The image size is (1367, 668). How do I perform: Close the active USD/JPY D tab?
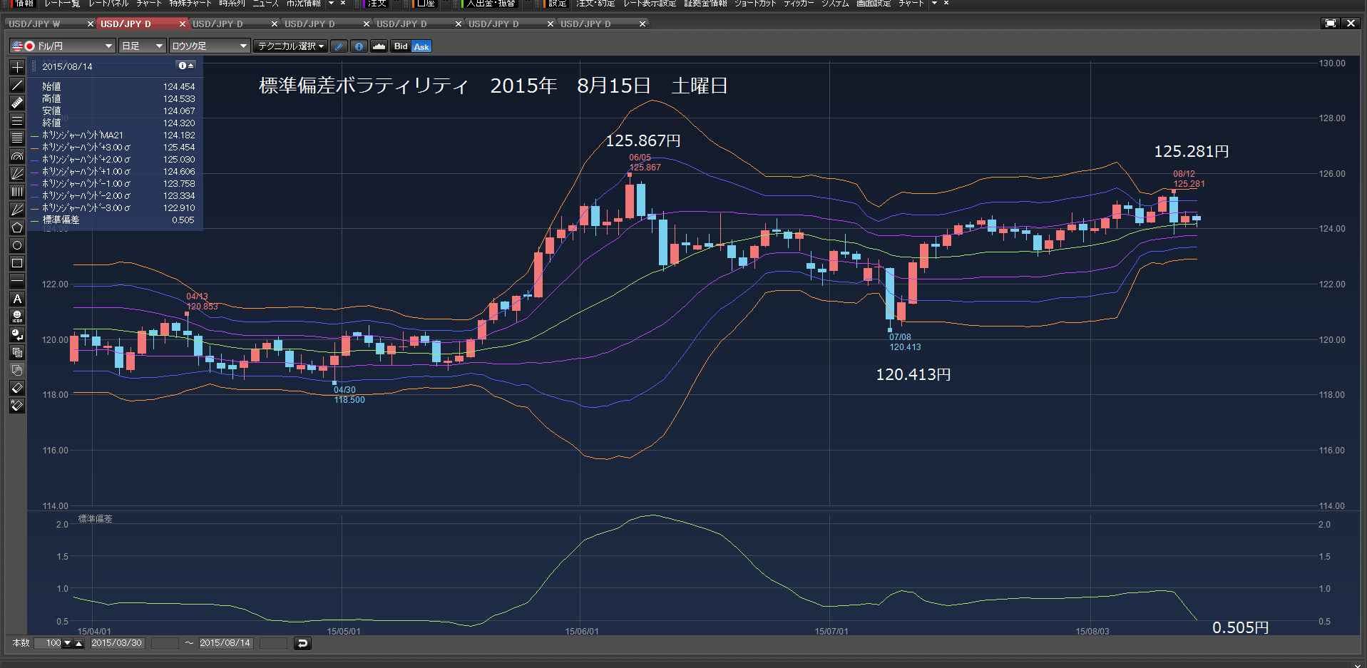coord(183,24)
